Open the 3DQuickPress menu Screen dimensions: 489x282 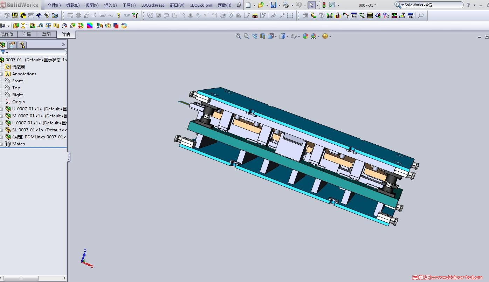click(153, 5)
